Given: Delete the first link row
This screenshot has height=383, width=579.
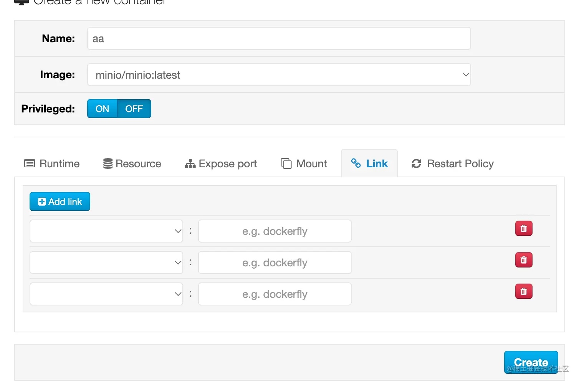Looking at the screenshot, I should 523,229.
